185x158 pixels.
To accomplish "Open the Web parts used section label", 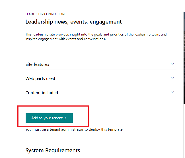I will pos(40,78).
